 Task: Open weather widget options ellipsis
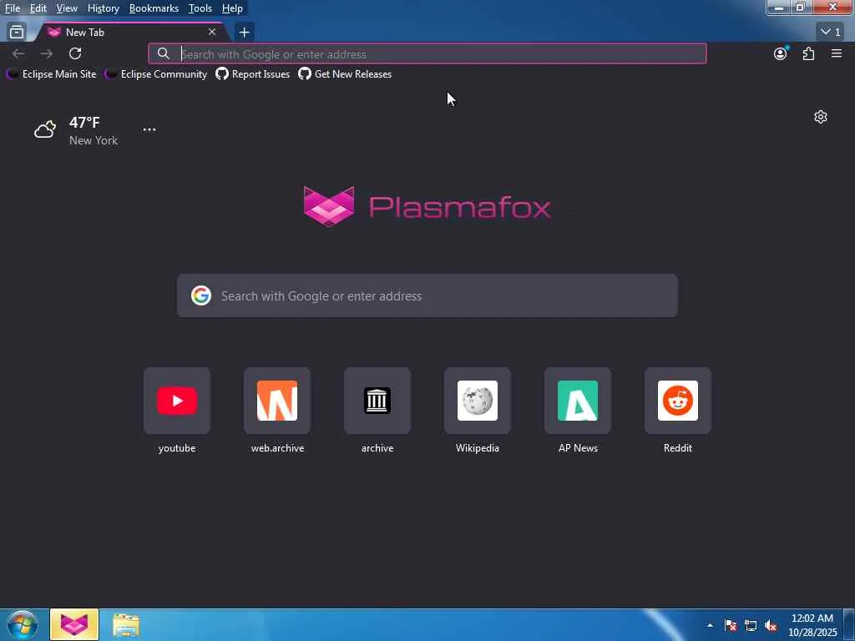[149, 129]
